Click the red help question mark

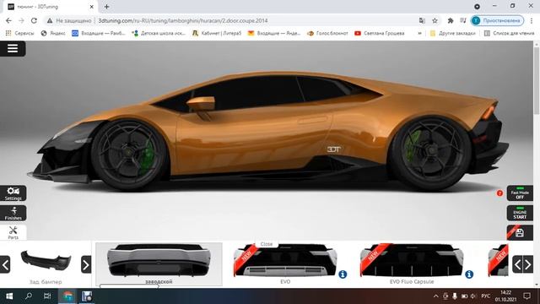[499, 193]
